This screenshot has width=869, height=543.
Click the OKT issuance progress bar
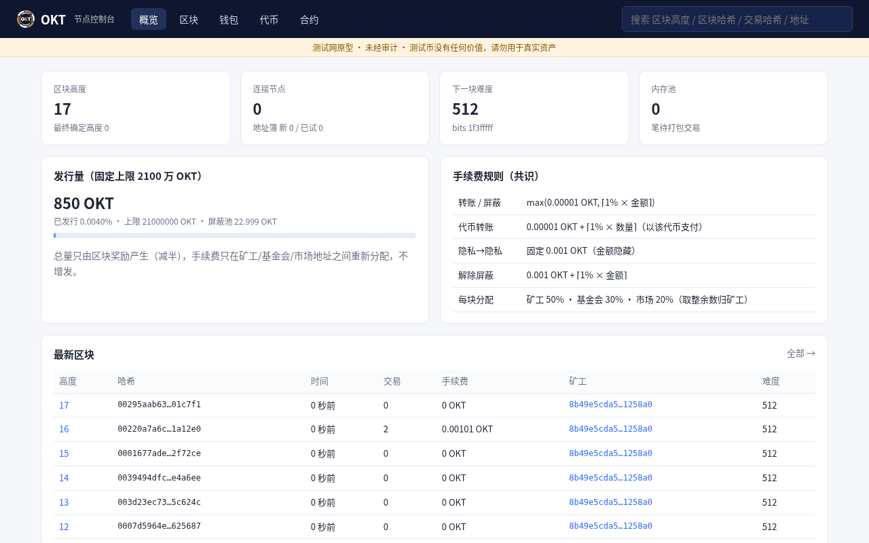coord(235,236)
